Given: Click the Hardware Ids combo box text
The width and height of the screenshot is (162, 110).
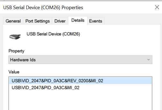Looking at the screenshot, I should point(23,60).
